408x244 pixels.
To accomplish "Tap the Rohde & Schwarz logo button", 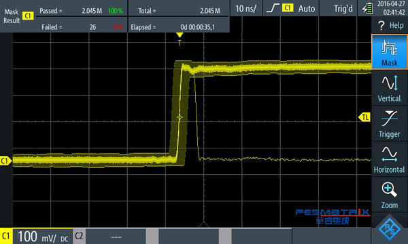I will [390, 229].
